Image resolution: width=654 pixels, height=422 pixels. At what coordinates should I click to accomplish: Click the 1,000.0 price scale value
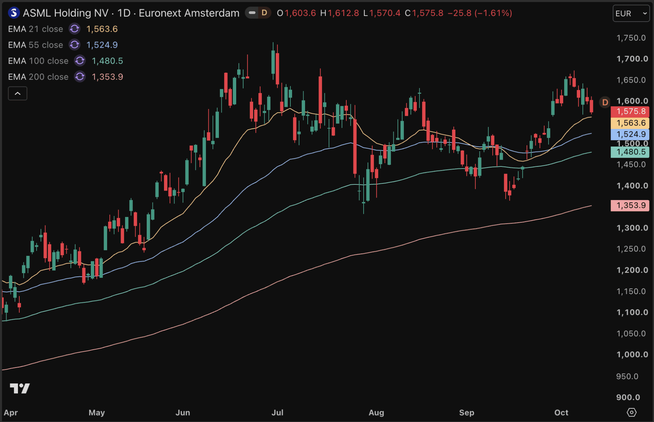click(632, 354)
